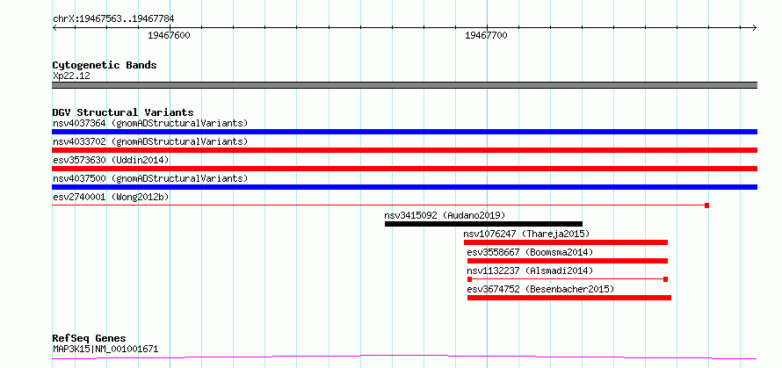782x368 pixels.
Task: Select the nsv4033702 red variant bar
Action: pos(404,150)
